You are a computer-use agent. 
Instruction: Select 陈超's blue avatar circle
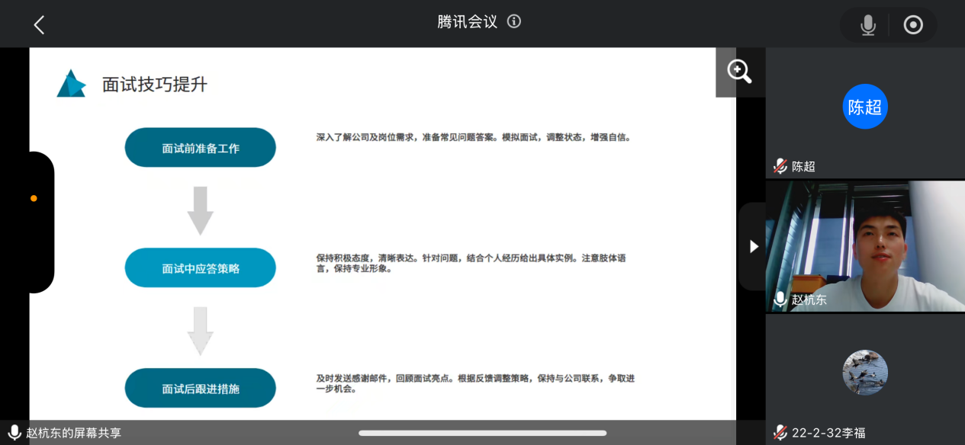pos(865,107)
